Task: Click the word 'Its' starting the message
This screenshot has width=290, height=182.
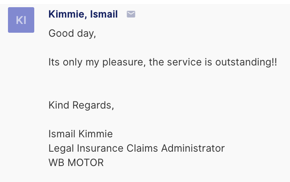Action: tap(54, 62)
